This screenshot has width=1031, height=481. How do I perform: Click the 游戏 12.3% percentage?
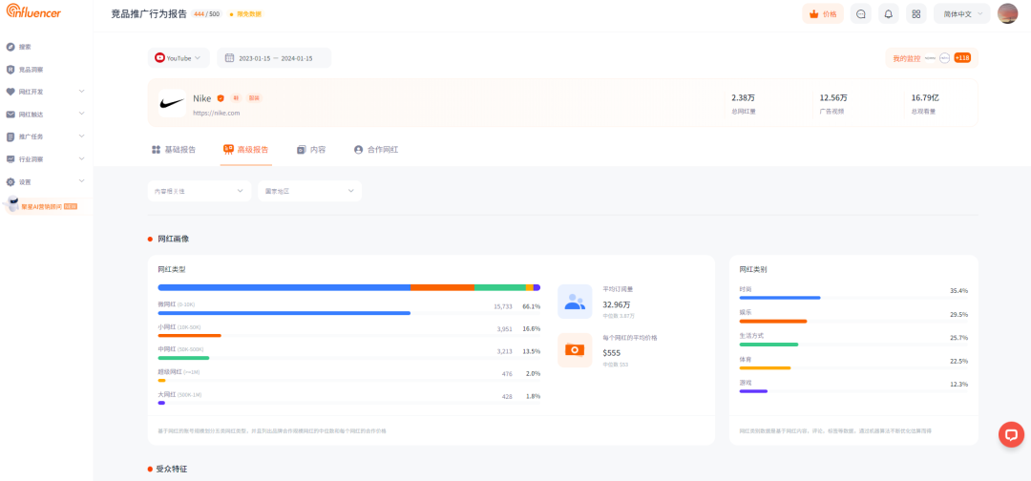[x=958, y=385]
